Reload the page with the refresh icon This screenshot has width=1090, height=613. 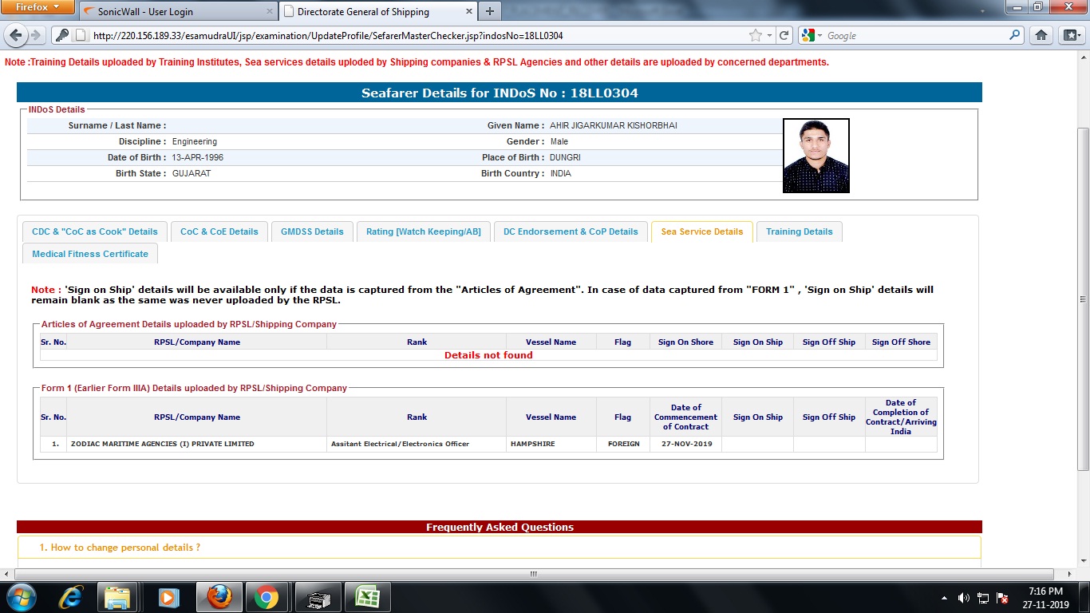[784, 36]
